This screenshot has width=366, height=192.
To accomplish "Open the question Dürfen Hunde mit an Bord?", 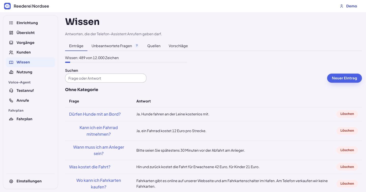I will click(95, 114).
